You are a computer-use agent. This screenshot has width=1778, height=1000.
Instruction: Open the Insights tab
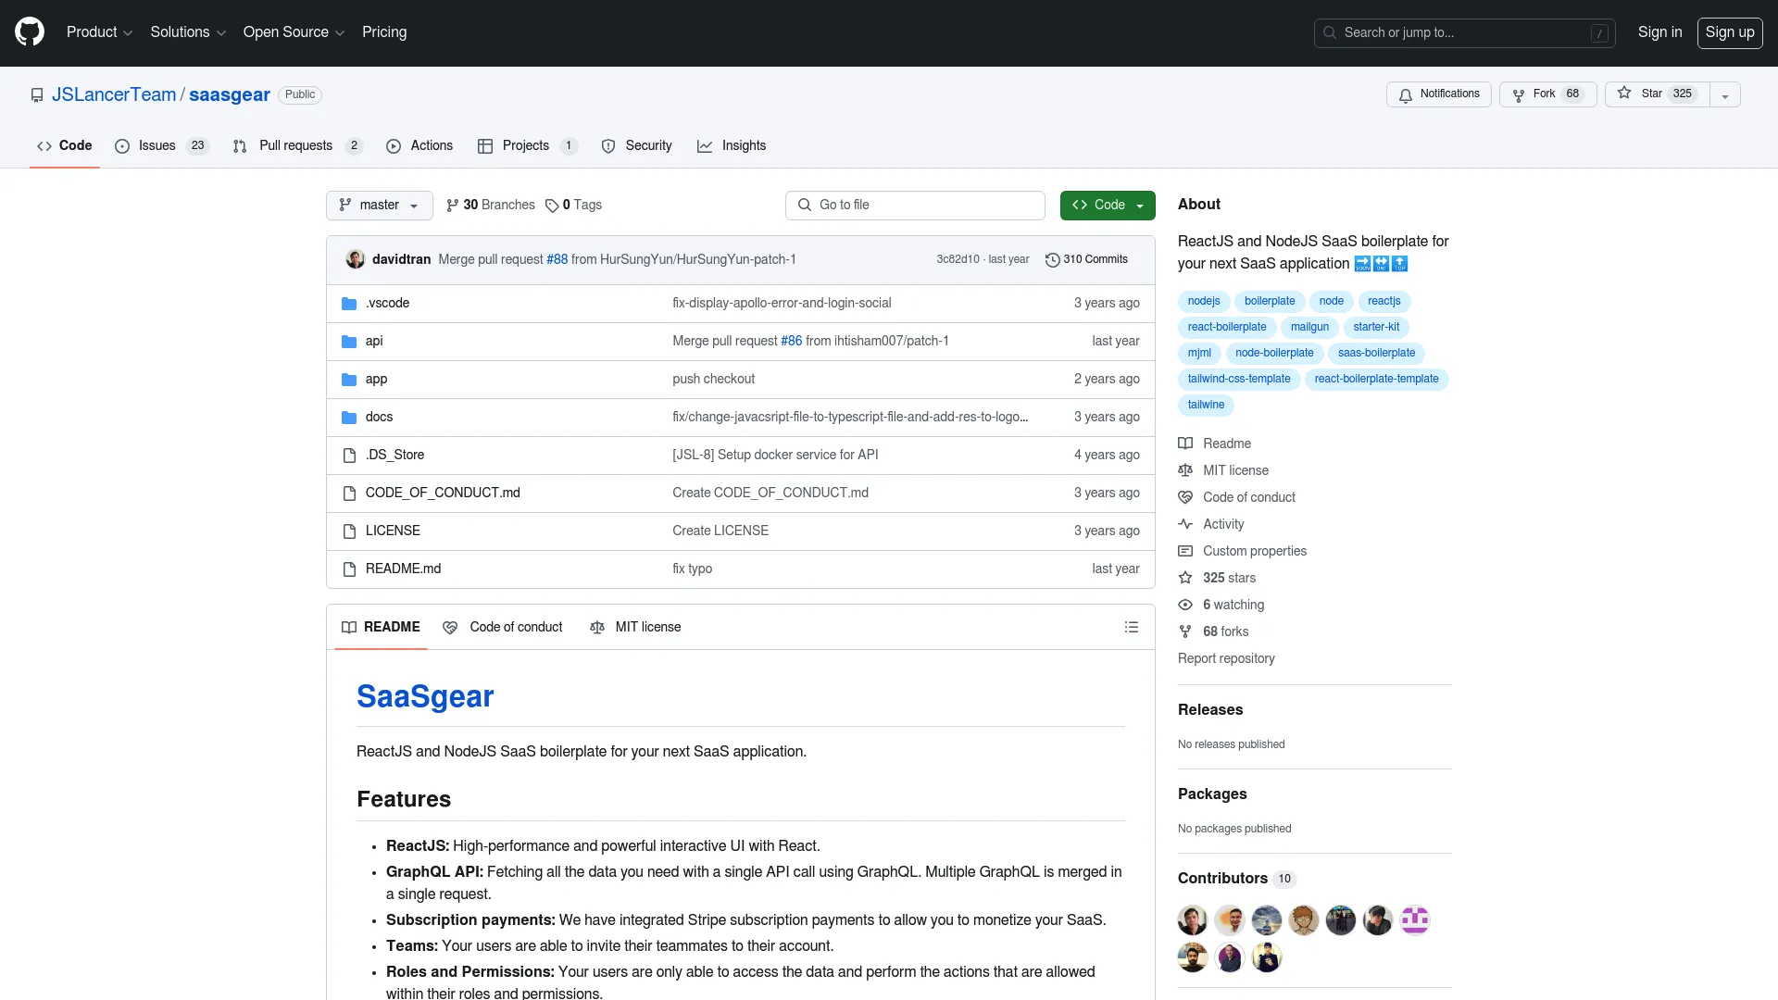[x=732, y=146]
